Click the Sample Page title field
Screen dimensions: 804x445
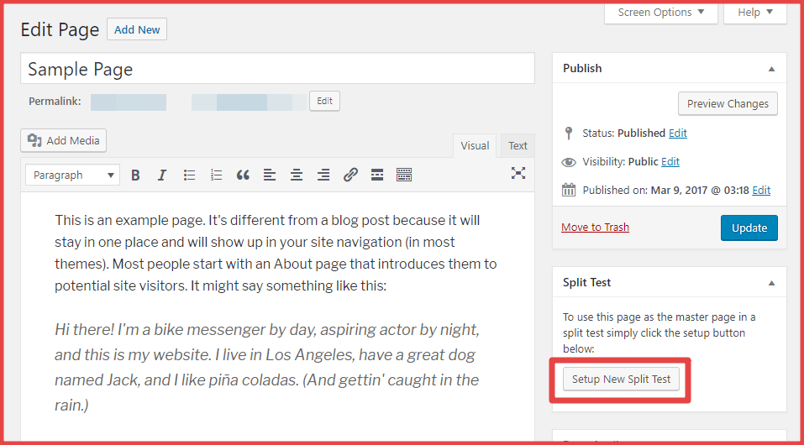[x=277, y=69]
